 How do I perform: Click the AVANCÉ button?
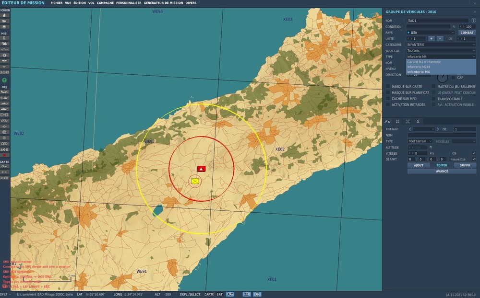point(442,172)
